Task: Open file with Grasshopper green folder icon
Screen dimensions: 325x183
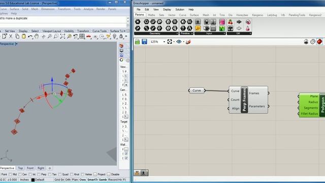Action: click(138, 42)
